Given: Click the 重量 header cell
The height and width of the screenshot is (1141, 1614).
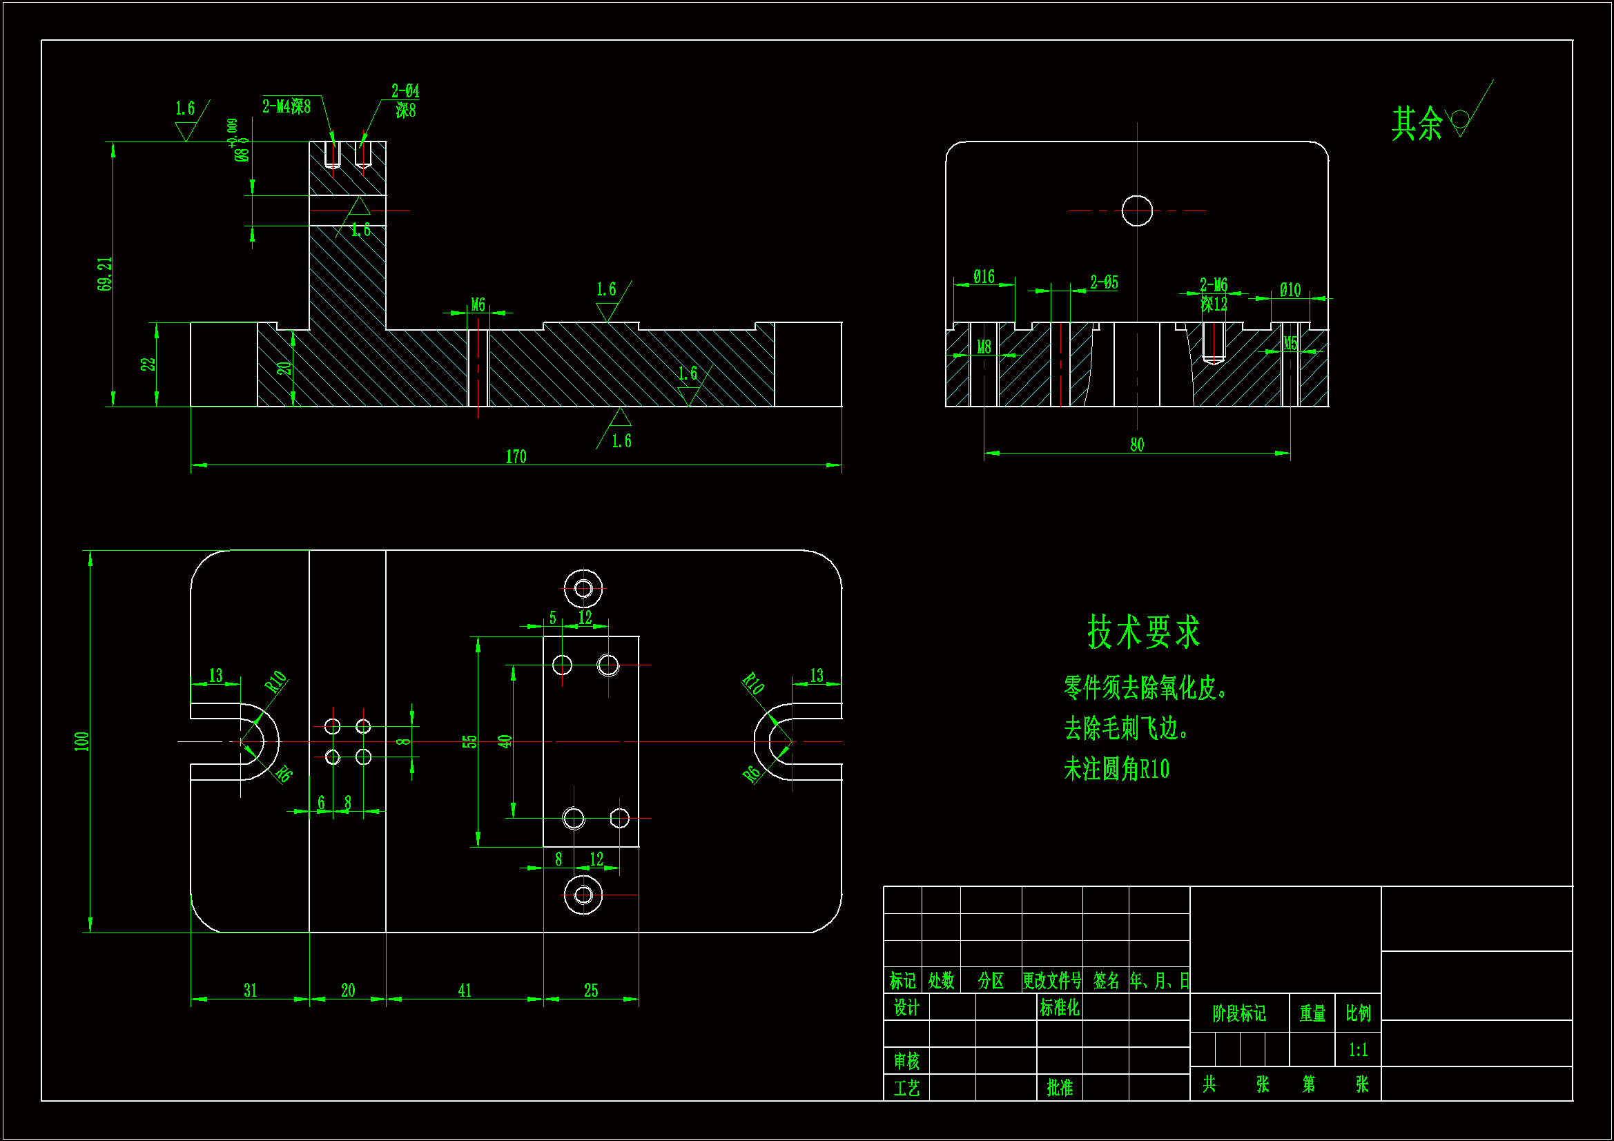Looking at the screenshot, I should 1312,1013.
